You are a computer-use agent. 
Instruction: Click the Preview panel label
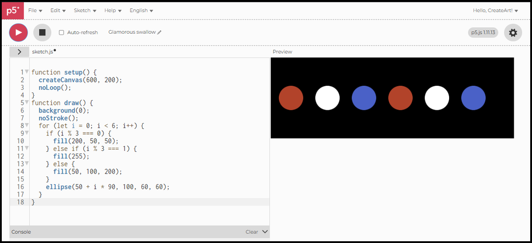click(x=282, y=52)
